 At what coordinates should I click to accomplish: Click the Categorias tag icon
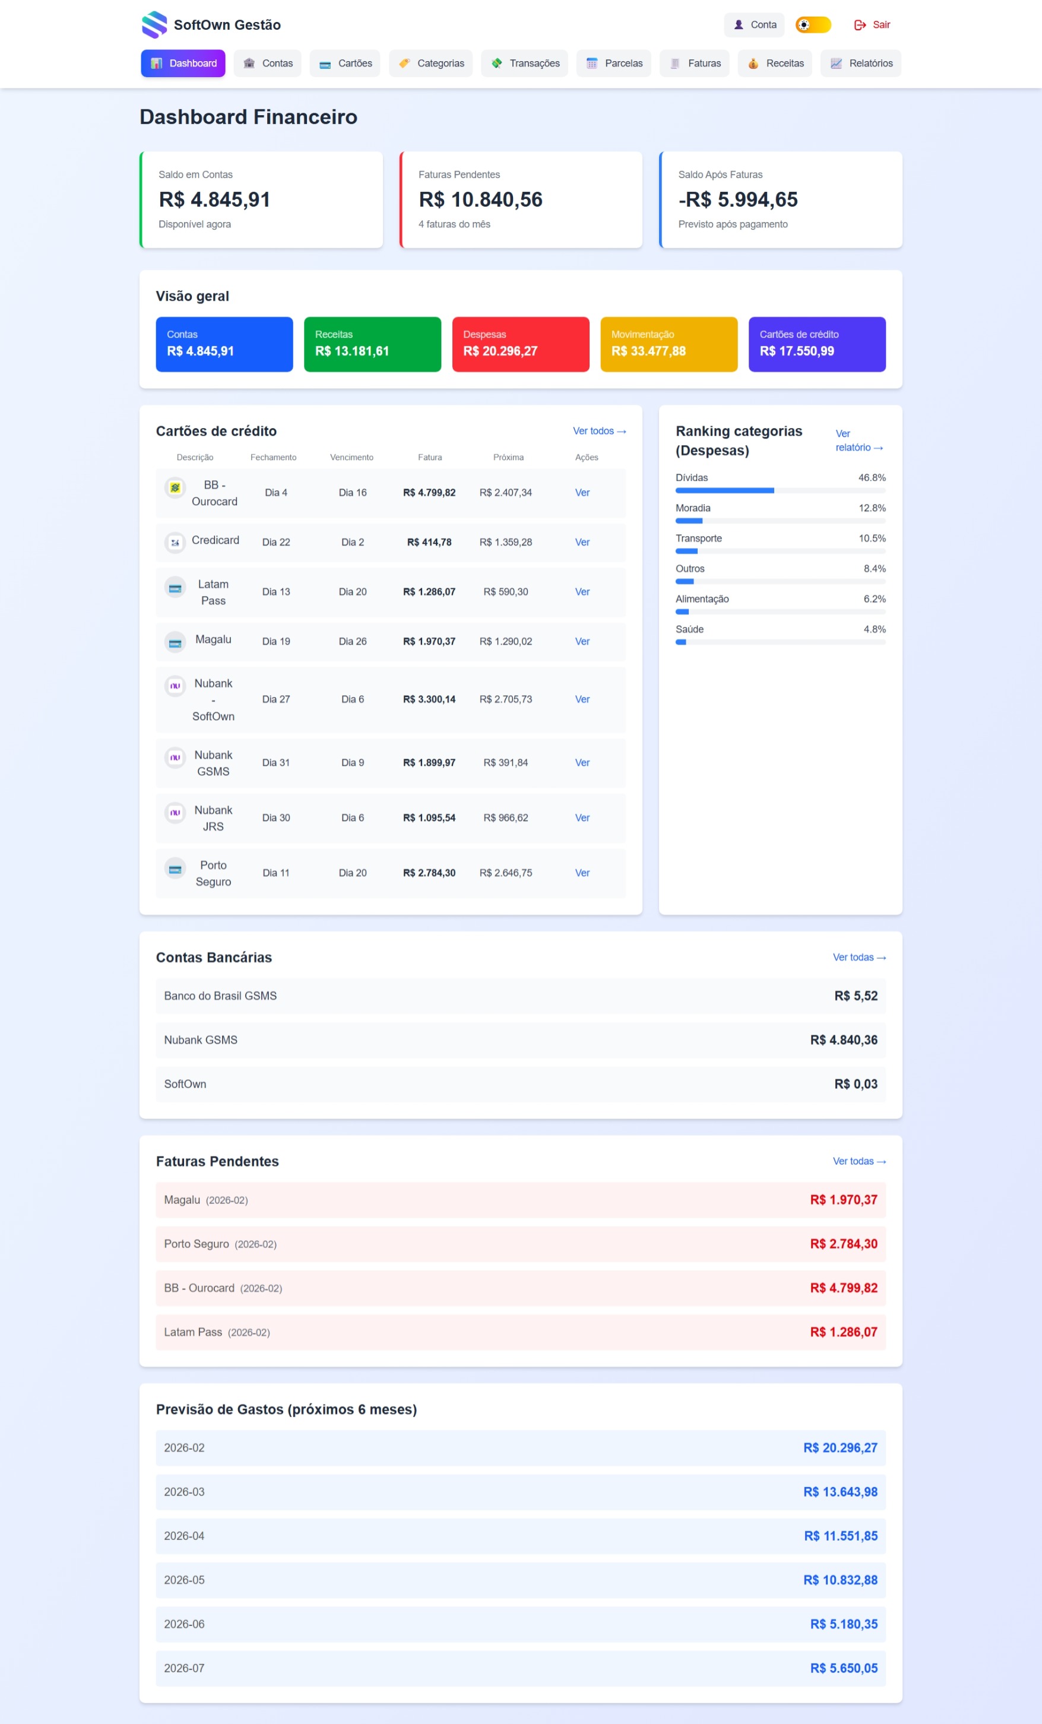(x=404, y=63)
